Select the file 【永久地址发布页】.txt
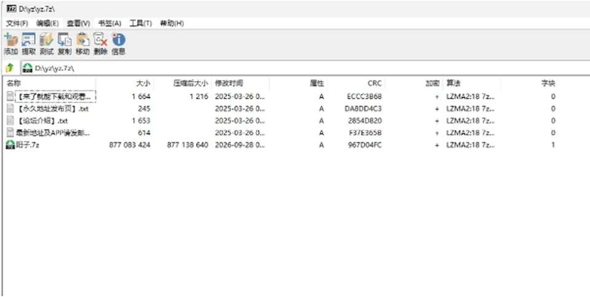 [52, 109]
